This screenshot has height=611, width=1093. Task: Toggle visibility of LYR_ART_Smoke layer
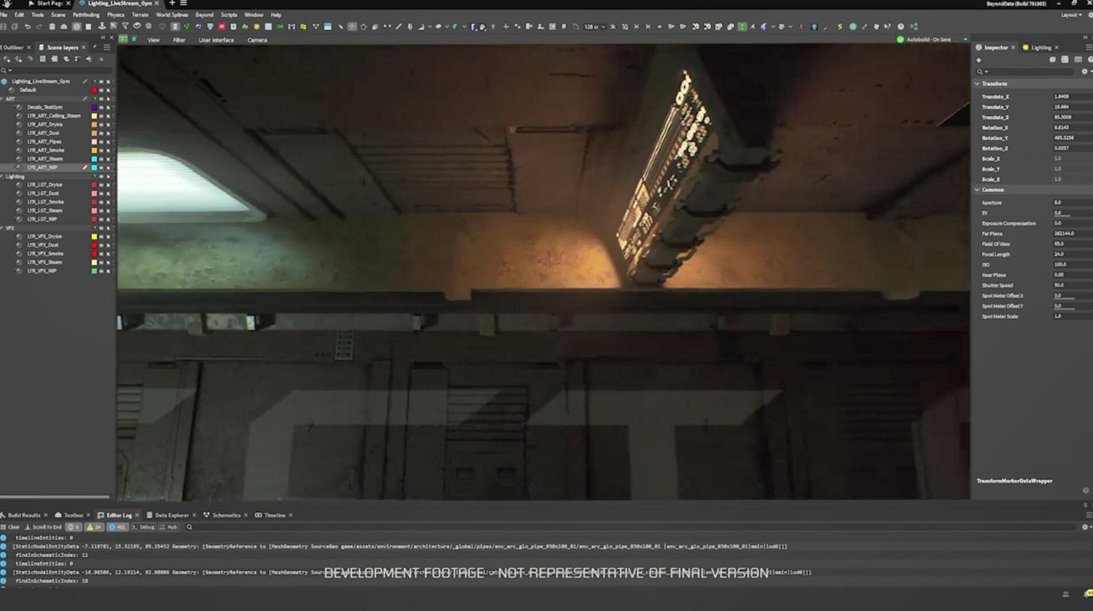pos(101,150)
